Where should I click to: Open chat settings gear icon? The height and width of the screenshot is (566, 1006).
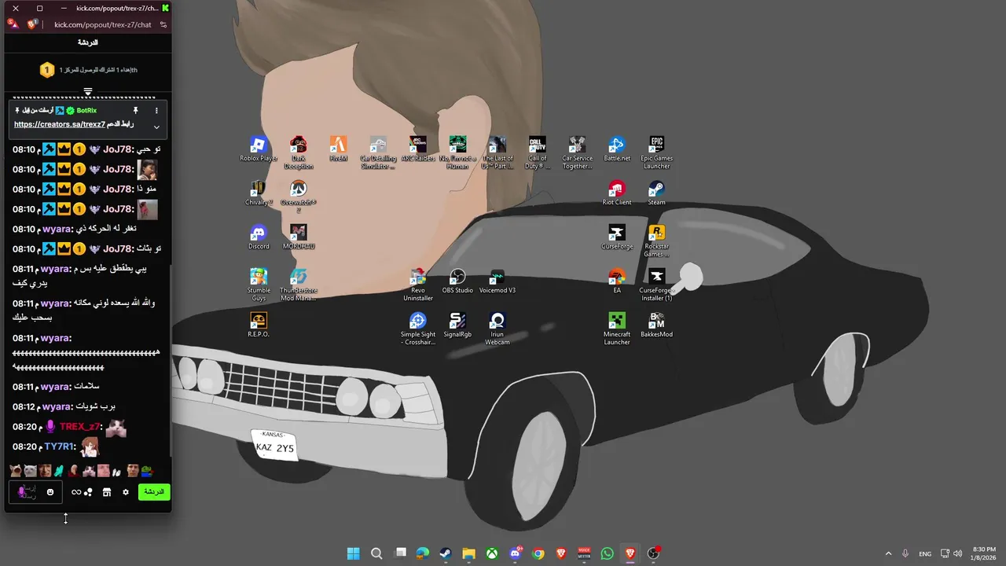click(125, 492)
